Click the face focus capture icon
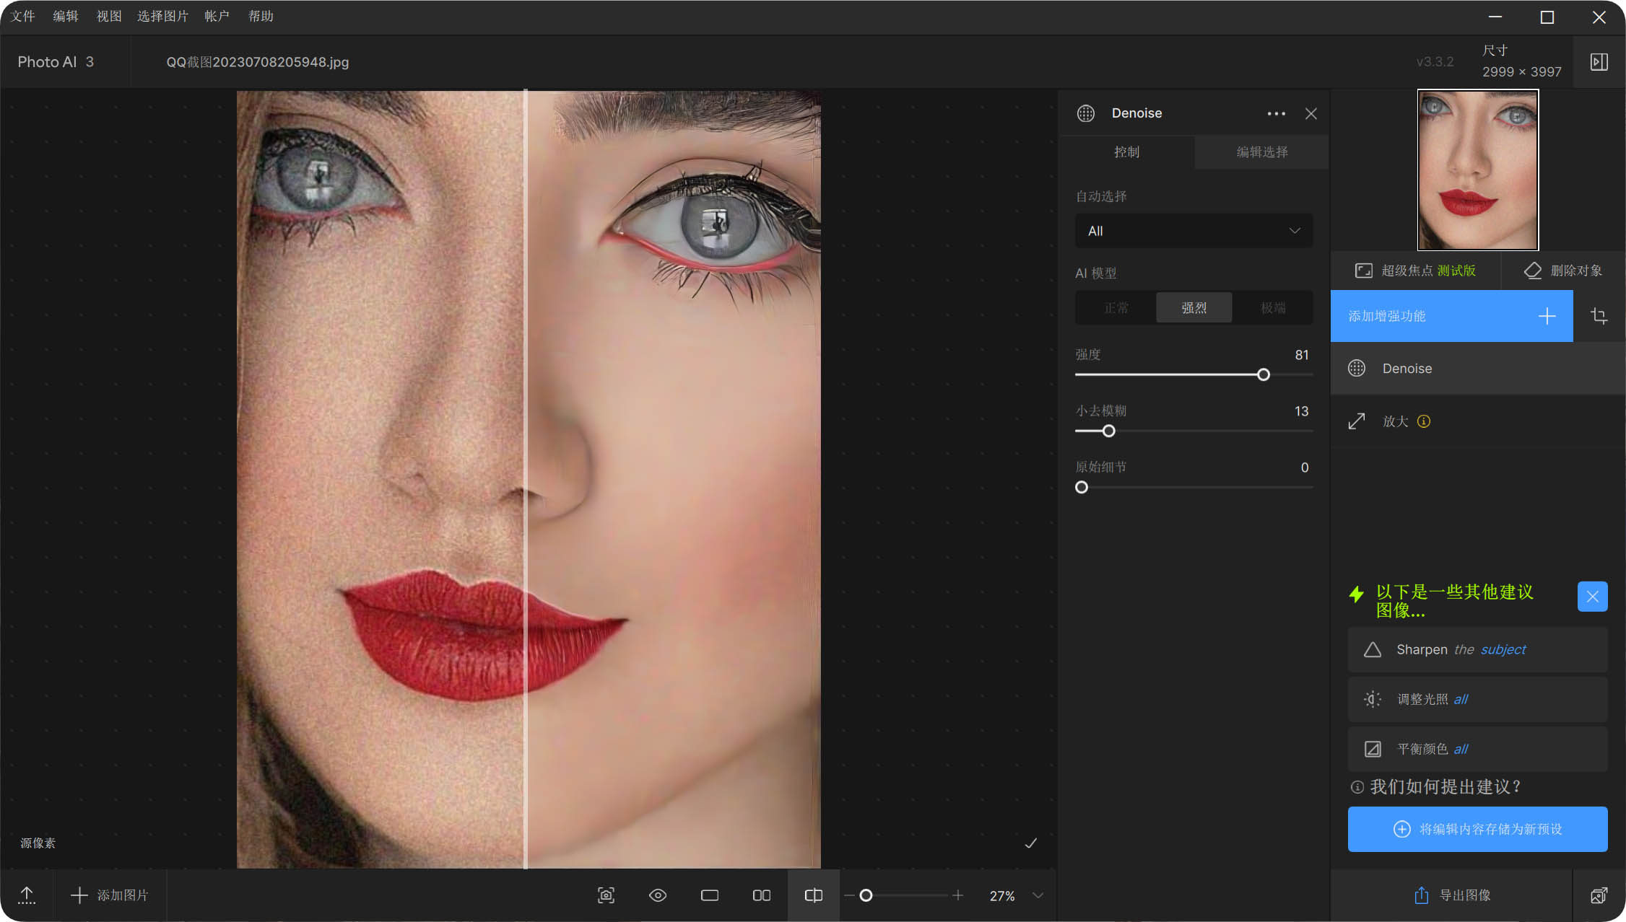Screen dimensions: 1626x922 [x=606, y=895]
